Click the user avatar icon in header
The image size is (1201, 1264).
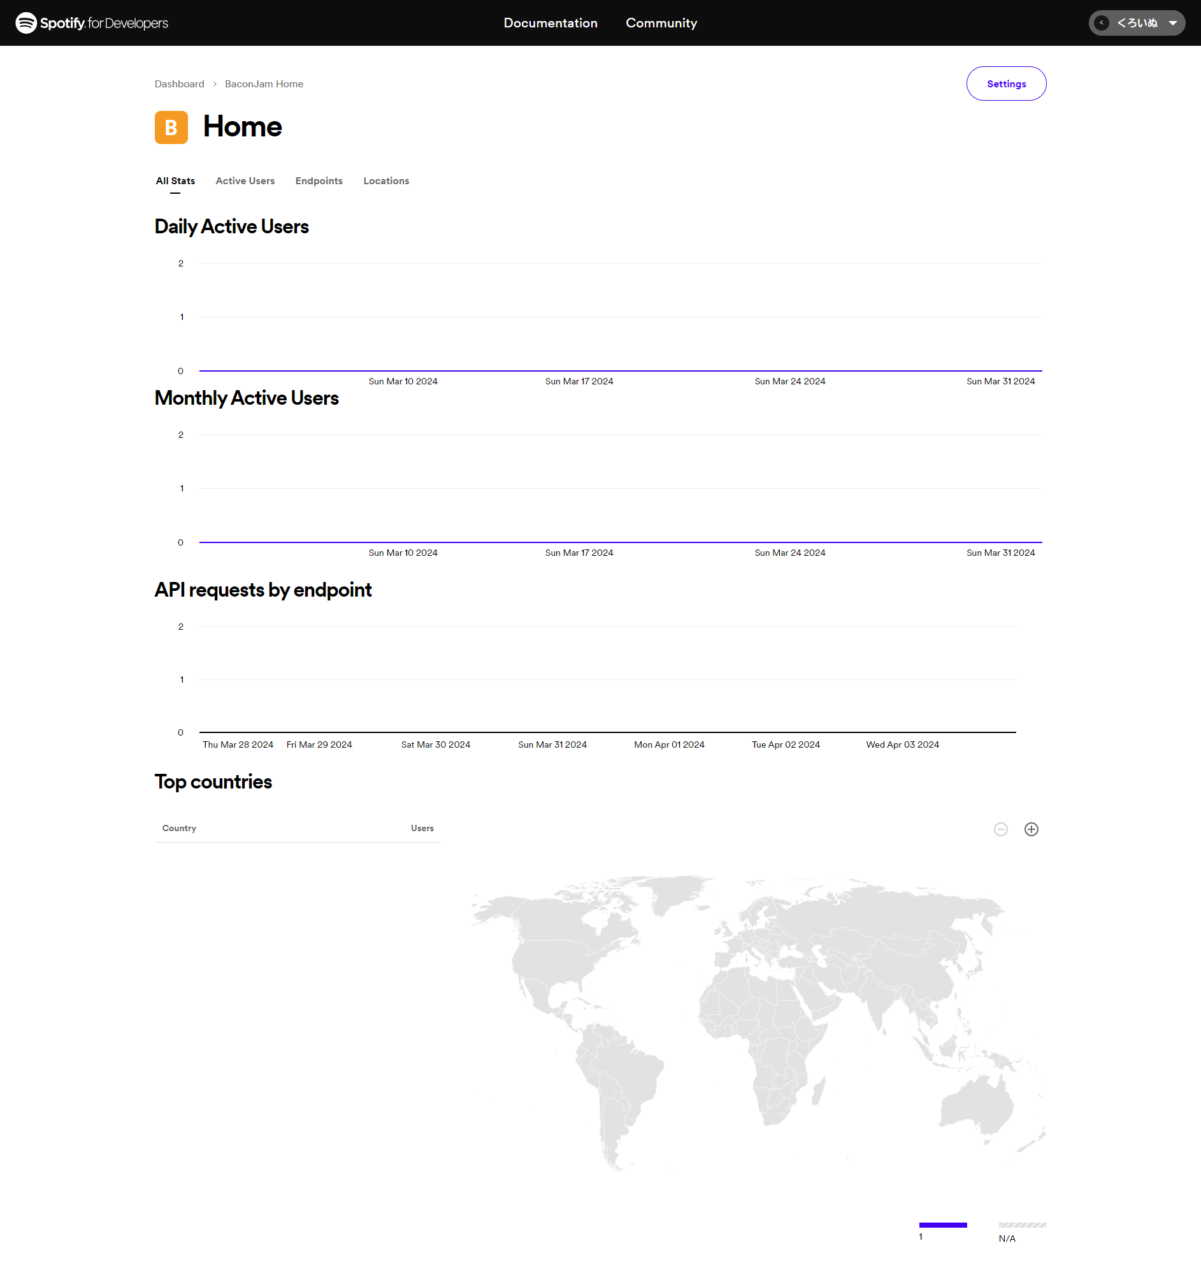coord(1101,23)
